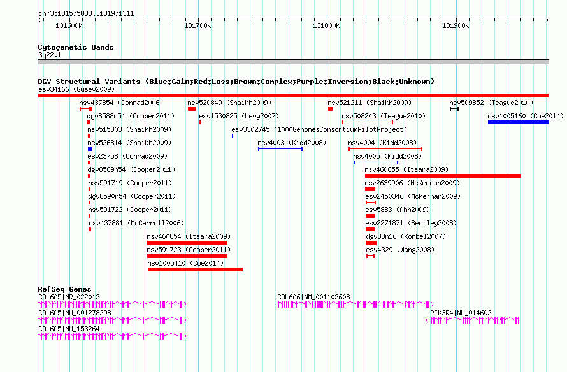Click the red nsv460855 (Itsara2009) bar
Viewport: 567px width, 372px height.
click(443, 176)
